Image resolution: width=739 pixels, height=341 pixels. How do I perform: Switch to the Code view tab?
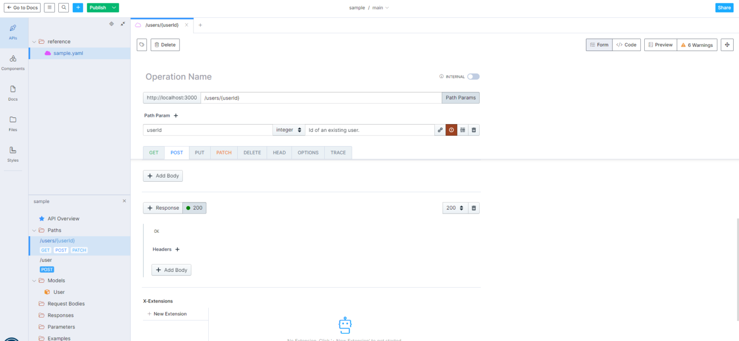coord(626,44)
